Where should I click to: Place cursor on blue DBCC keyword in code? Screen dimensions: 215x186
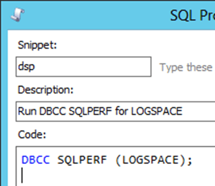36,160
